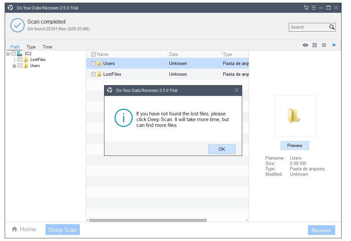Switch to the Type tab

tap(31, 47)
